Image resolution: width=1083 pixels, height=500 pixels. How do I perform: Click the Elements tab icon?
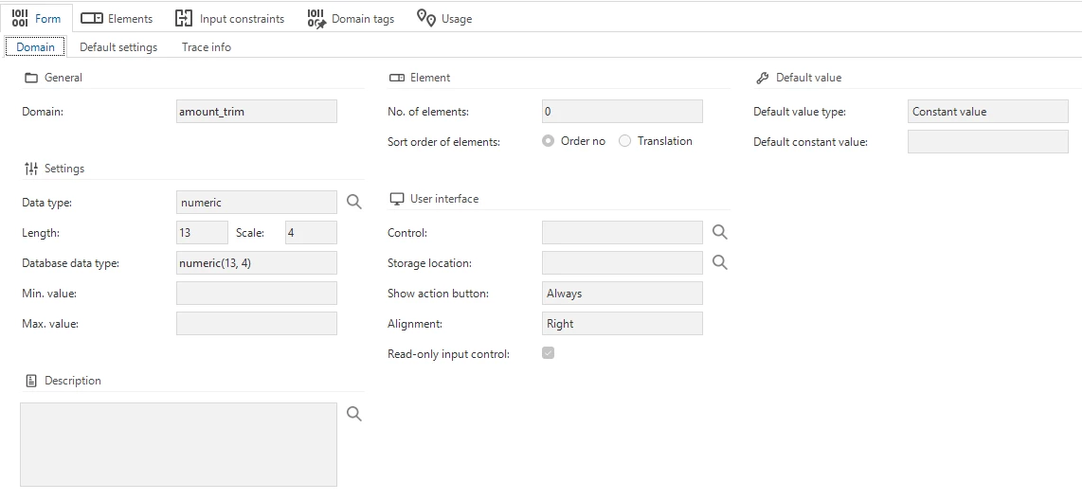click(x=92, y=18)
